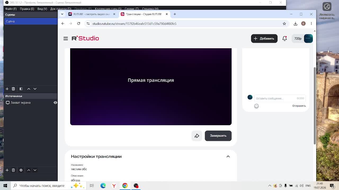Screen dimensions: 339x190
Task: Open tray clock showing 21:40
Action: point(320,186)
